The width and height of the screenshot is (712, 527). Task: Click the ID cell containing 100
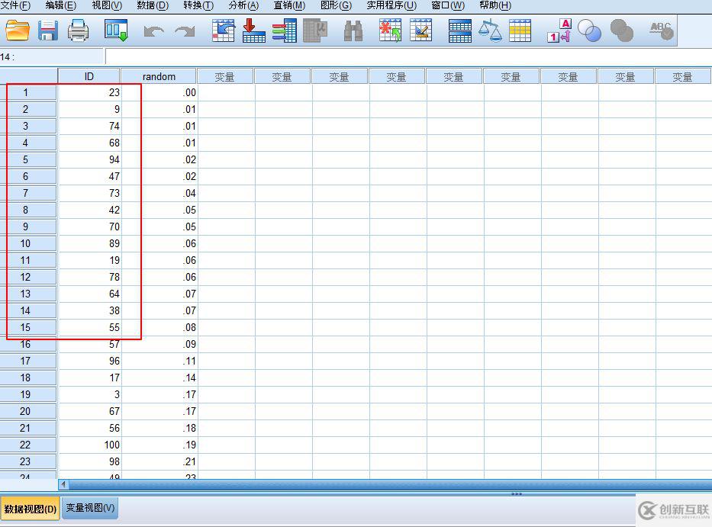89,445
